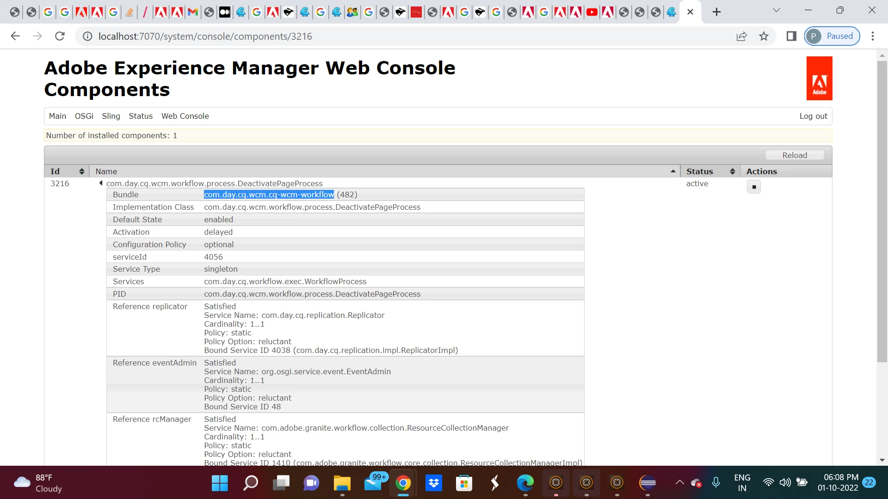Screen dimensions: 888x499
Task: Sort components by the Id column arrows
Action: click(x=81, y=171)
